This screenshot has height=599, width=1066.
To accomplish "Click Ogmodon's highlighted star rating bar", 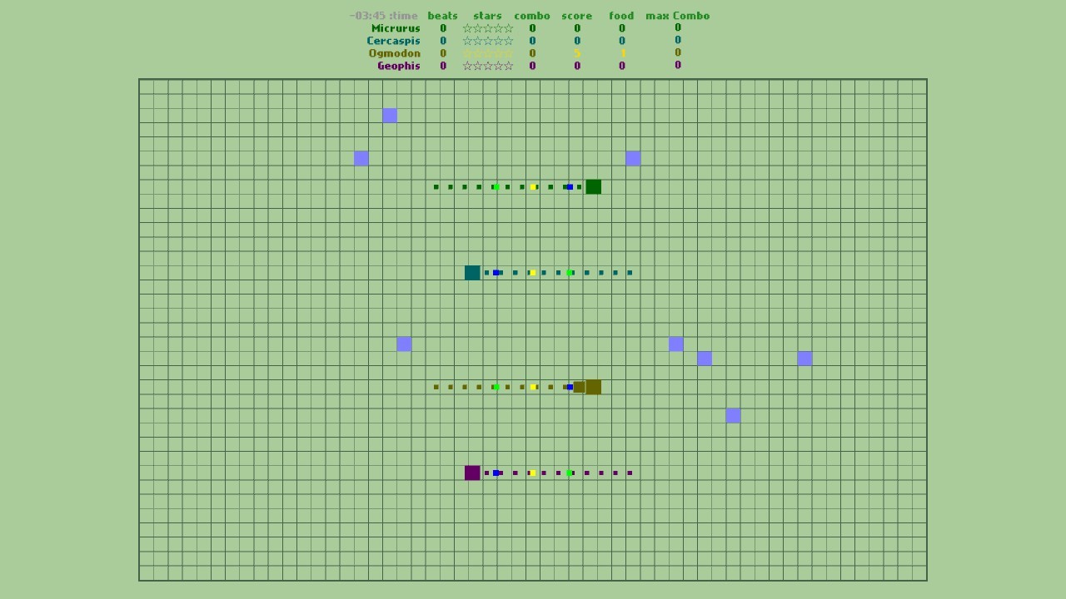I will click(487, 52).
